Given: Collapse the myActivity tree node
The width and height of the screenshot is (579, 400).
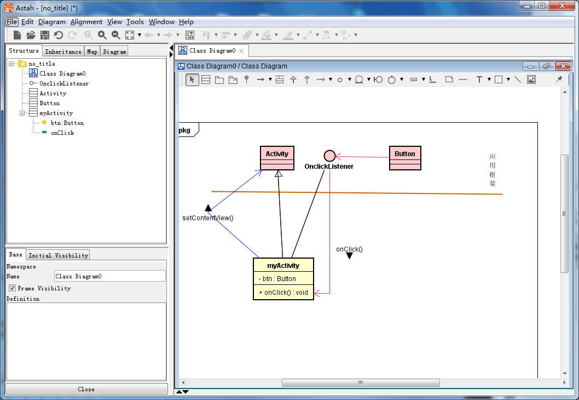Looking at the screenshot, I should point(22,113).
